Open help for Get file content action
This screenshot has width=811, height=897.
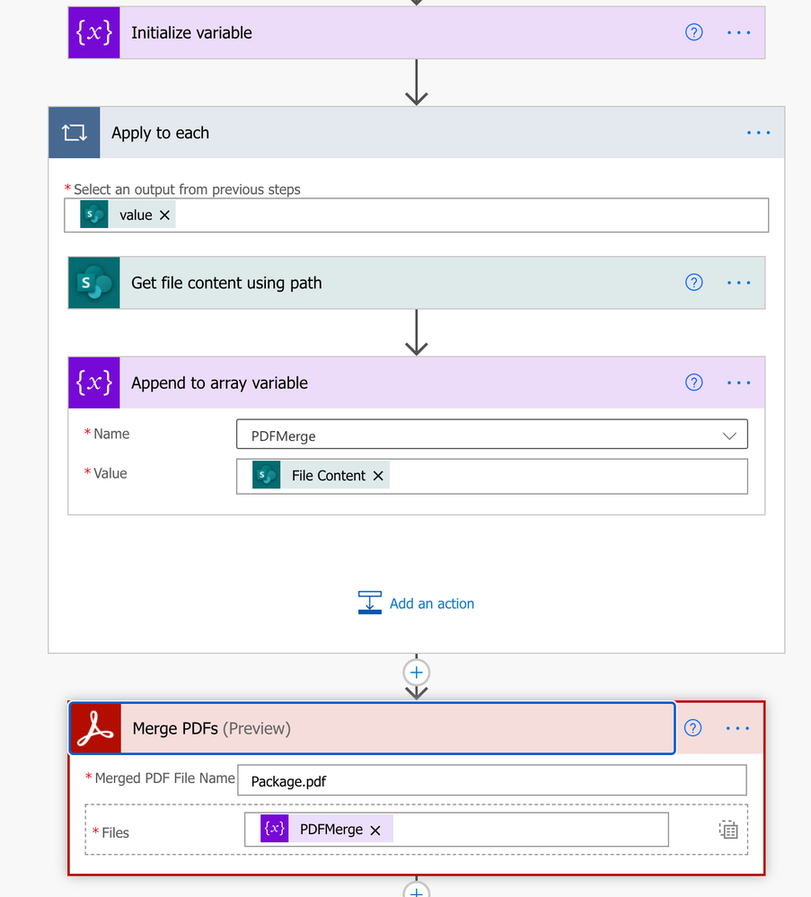693,282
